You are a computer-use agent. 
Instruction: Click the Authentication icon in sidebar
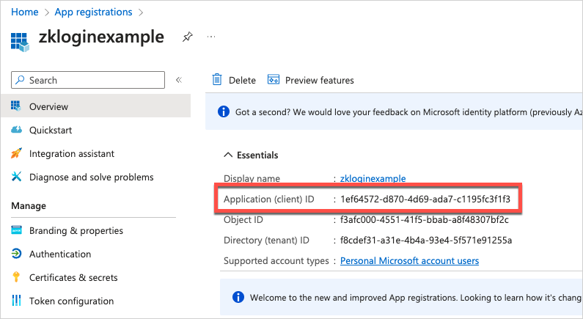click(17, 254)
